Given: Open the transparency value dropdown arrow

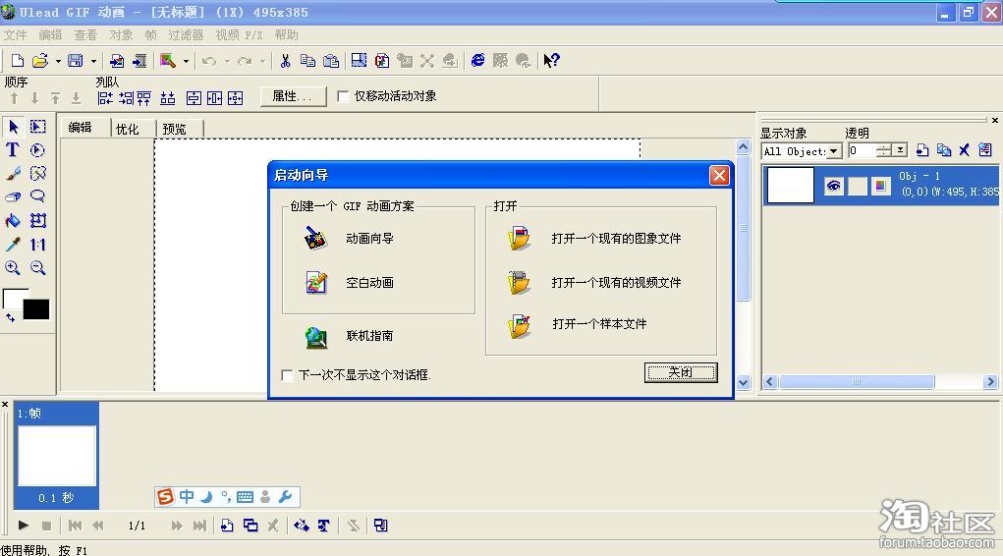Looking at the screenshot, I should coord(900,149).
